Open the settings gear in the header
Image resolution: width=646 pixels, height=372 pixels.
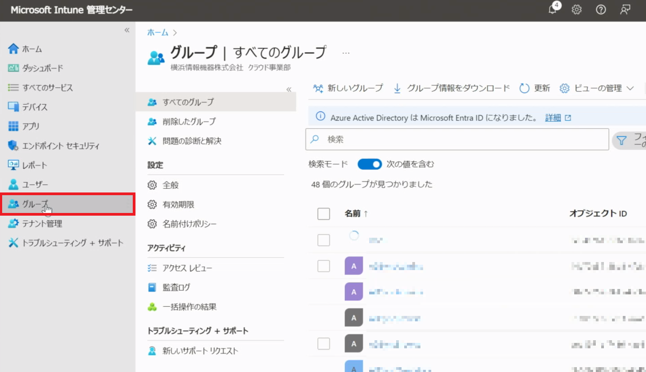576,10
